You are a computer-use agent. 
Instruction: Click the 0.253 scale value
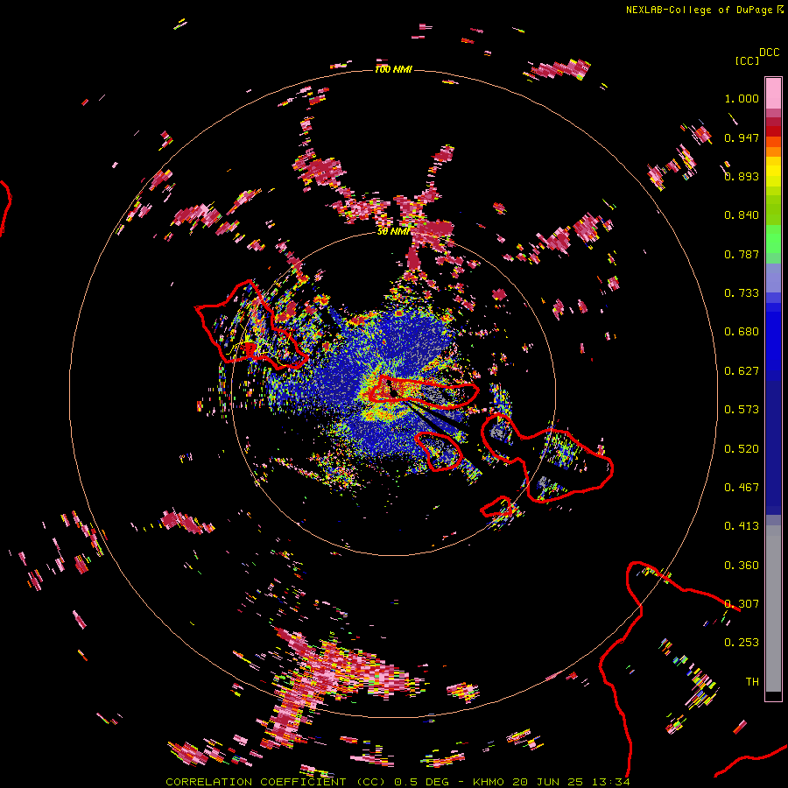click(742, 643)
